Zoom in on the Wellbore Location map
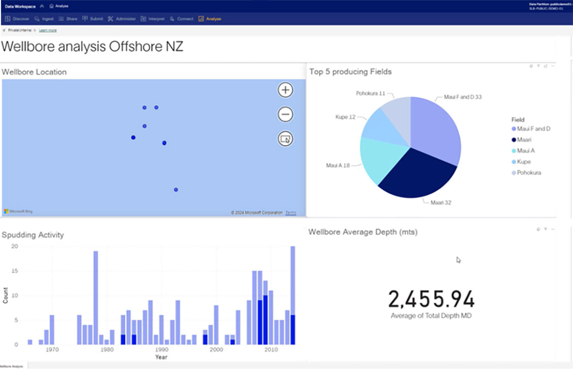Screen dimensions: 573x370 coord(285,90)
